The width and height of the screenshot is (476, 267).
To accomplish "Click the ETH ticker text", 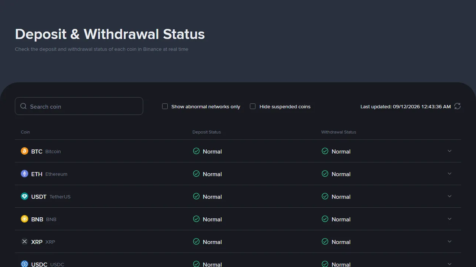I will (37, 174).
